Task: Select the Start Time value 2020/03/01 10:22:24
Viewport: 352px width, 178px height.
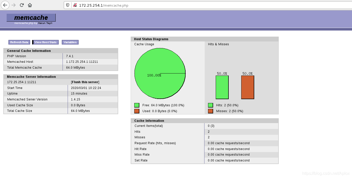Action: [86, 88]
